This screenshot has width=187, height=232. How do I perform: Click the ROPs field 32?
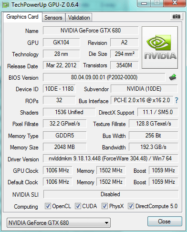click(x=59, y=100)
